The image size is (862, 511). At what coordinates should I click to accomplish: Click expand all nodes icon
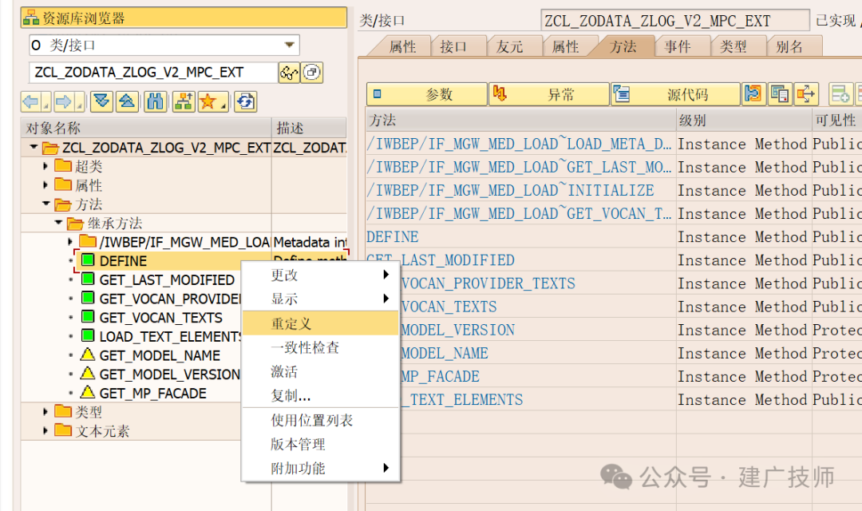(101, 101)
